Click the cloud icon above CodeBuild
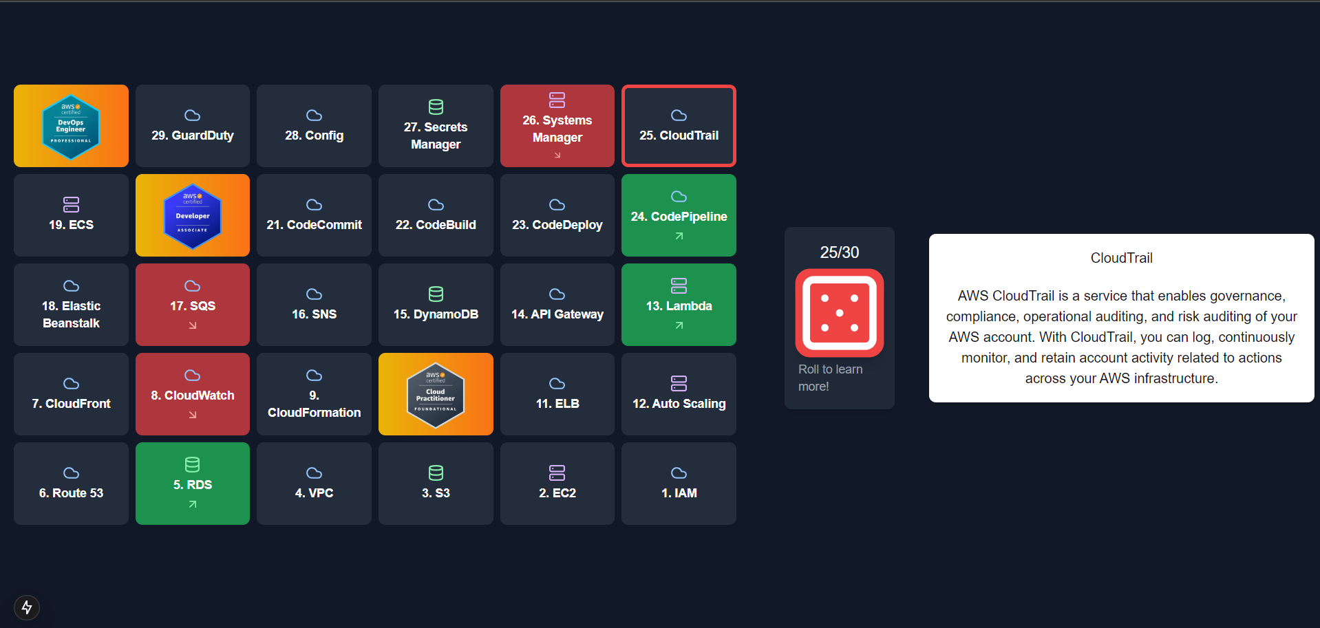Screen dimensions: 1320x628 pyautogui.click(x=436, y=204)
